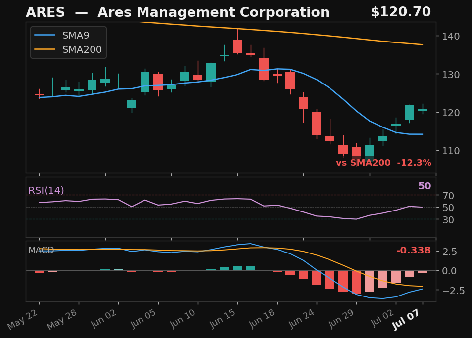Click the MACD 2.5 axis label
472x338 pixels.
coord(449,252)
